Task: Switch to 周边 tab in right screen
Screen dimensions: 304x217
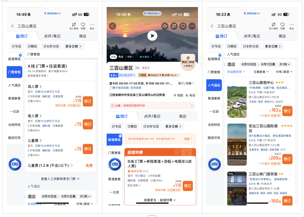Action: click(x=282, y=36)
